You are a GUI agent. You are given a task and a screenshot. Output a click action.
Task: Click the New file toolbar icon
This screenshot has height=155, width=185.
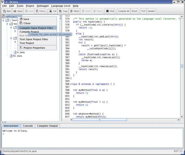click(5, 11)
